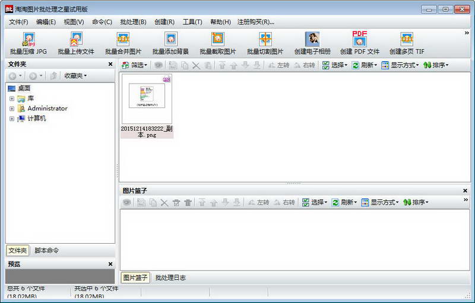Open 显示方式 dropdown in 图片篮子 toolbar
This screenshot has width=475, height=303.
[x=380, y=202]
